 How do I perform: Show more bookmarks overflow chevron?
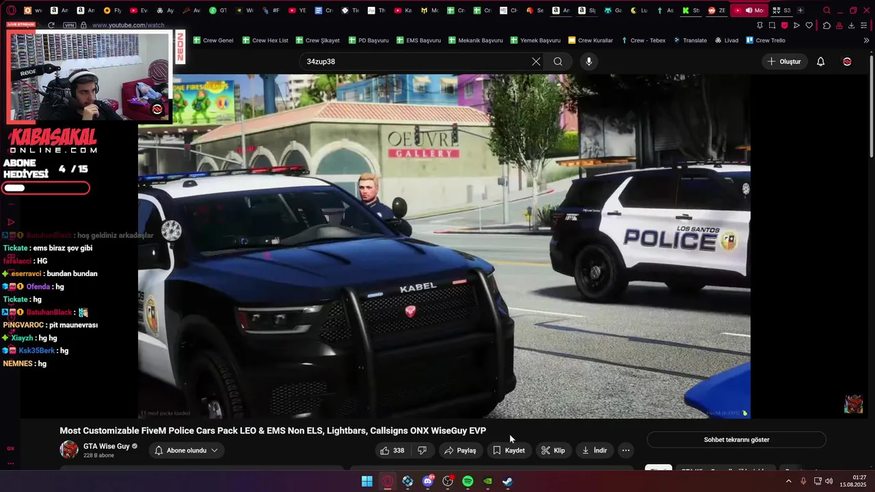coord(866,40)
